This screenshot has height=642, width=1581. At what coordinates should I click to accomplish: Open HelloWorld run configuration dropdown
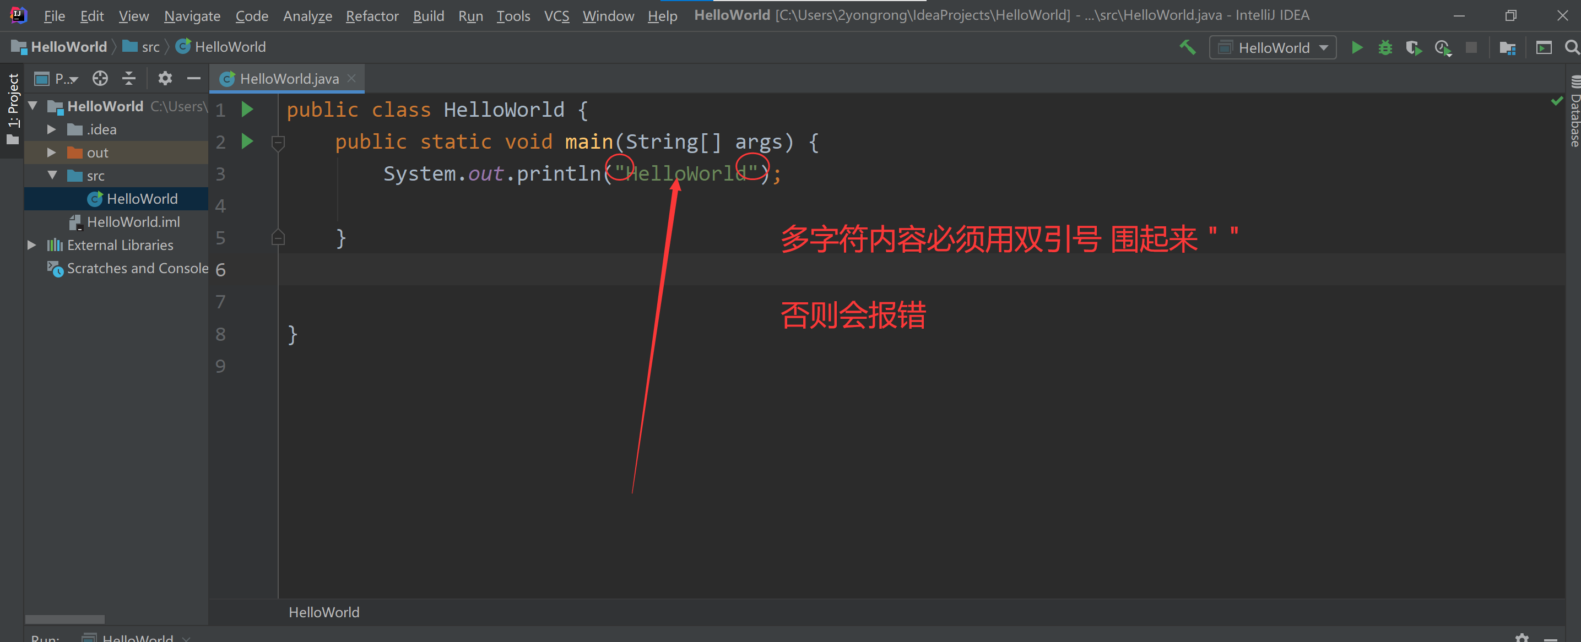point(1273,47)
